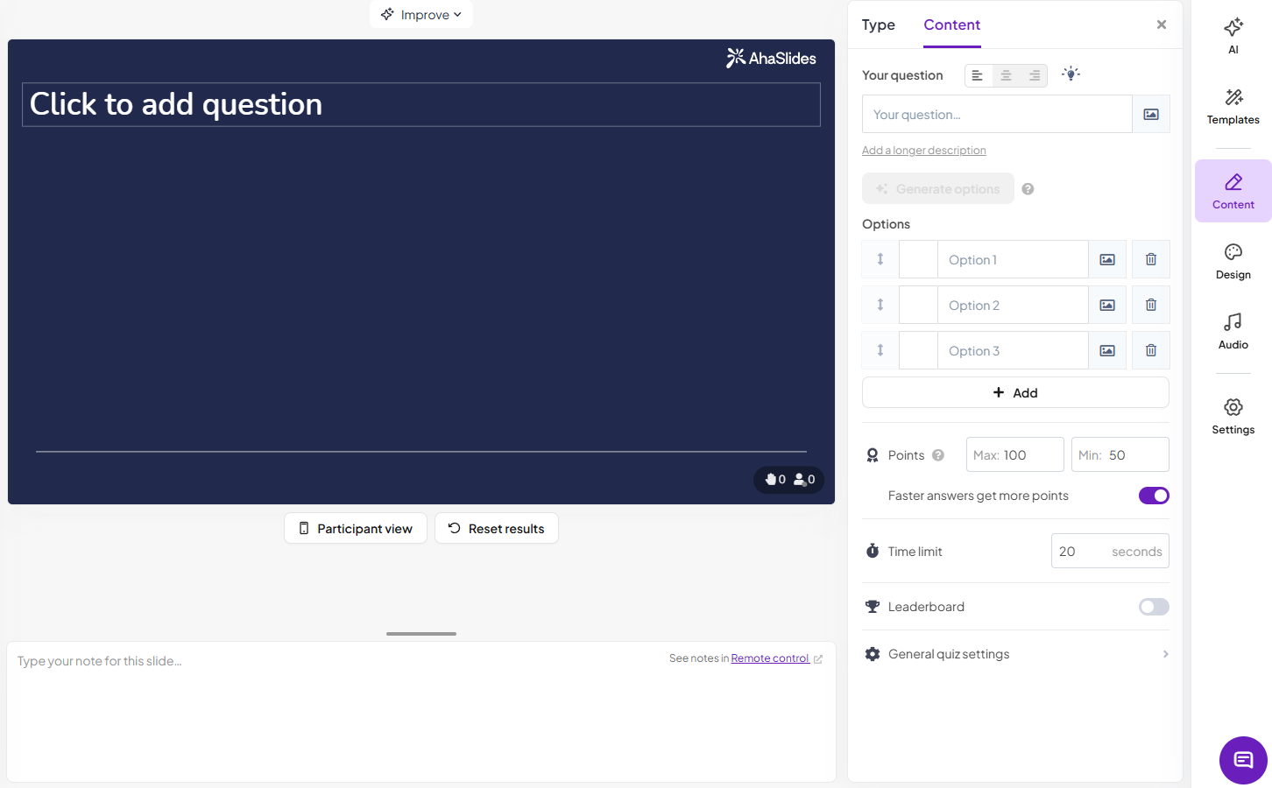The width and height of the screenshot is (1272, 788).
Task: Open the Settings gear in sidebar
Action: click(1233, 416)
